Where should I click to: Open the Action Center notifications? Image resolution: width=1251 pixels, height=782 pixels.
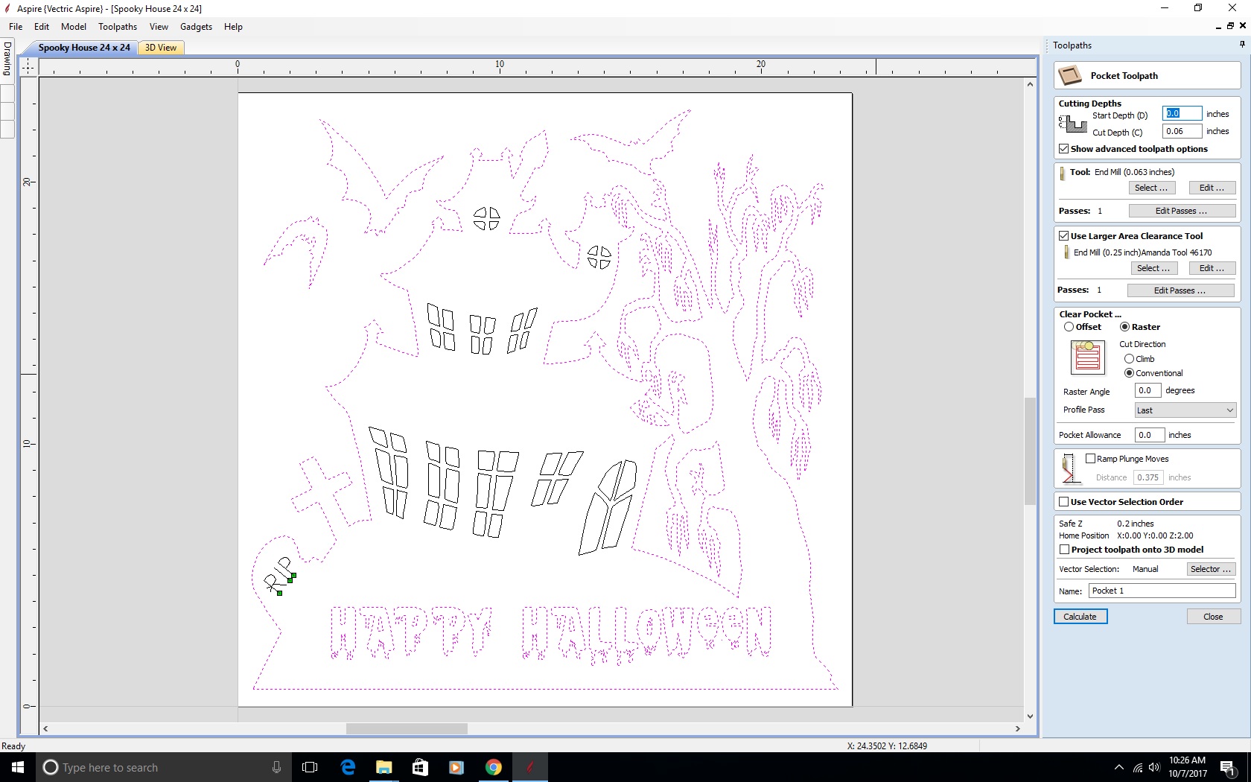(x=1229, y=768)
